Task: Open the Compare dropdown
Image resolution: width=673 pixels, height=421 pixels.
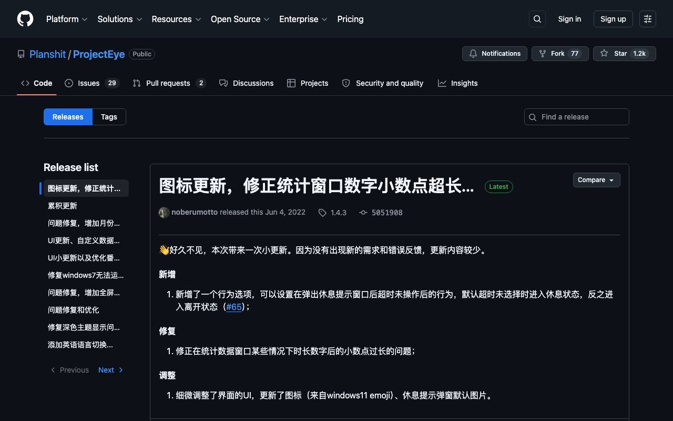Action: (597, 180)
